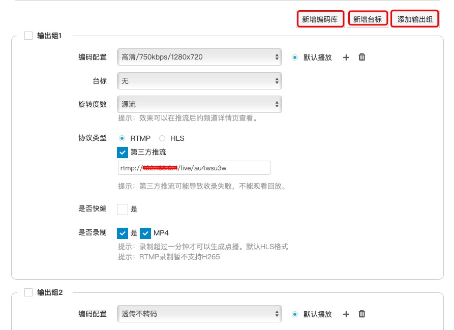
Task: Uncheck the 是否录制 是 checkbox
Action: click(123, 233)
